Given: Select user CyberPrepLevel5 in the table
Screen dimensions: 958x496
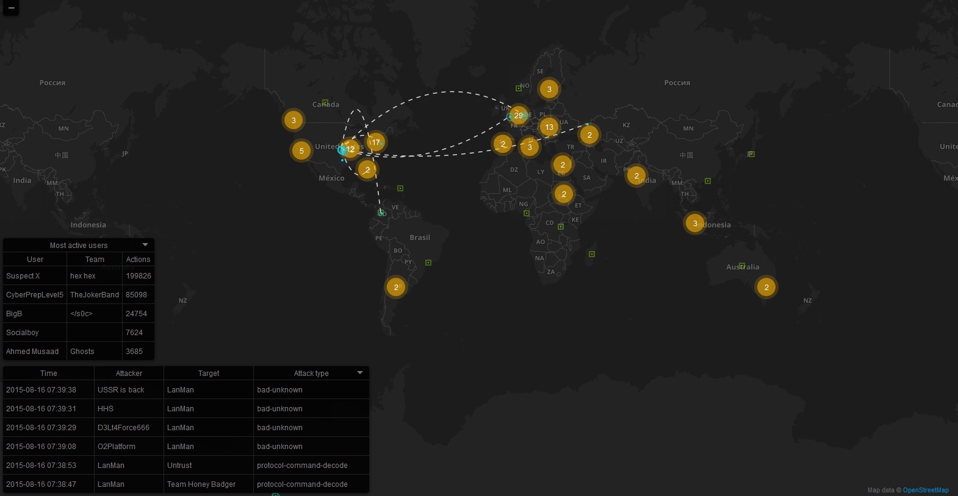Looking at the screenshot, I should (35, 295).
